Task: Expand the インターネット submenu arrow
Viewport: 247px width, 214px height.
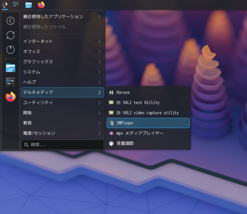Action: pos(99,41)
